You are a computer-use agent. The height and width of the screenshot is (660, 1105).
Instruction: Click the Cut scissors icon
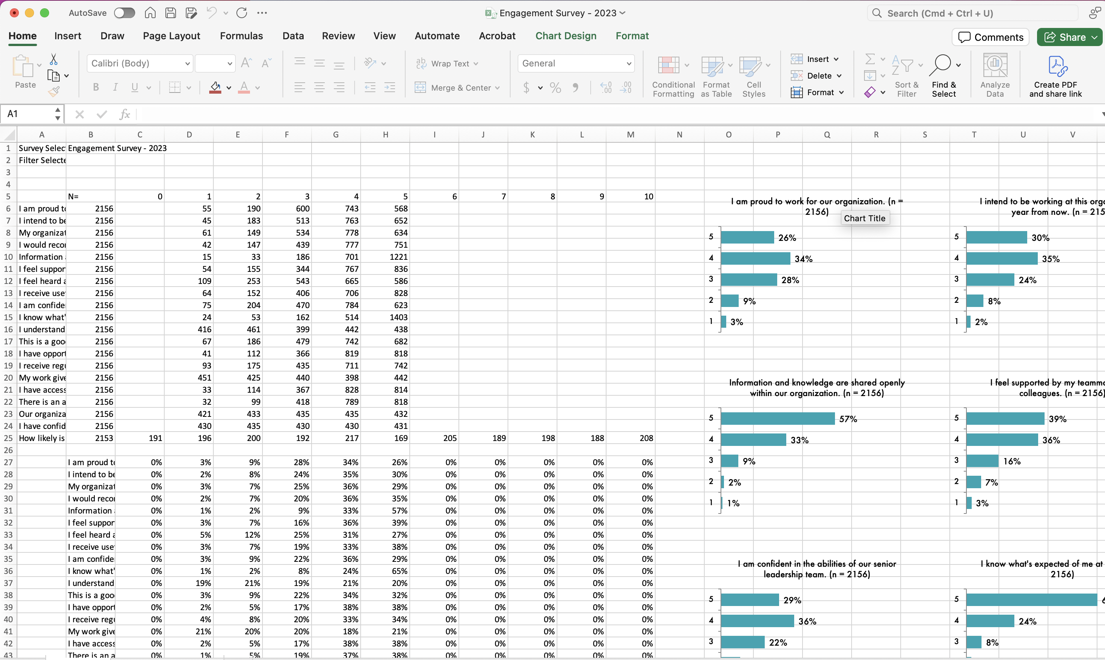click(53, 59)
